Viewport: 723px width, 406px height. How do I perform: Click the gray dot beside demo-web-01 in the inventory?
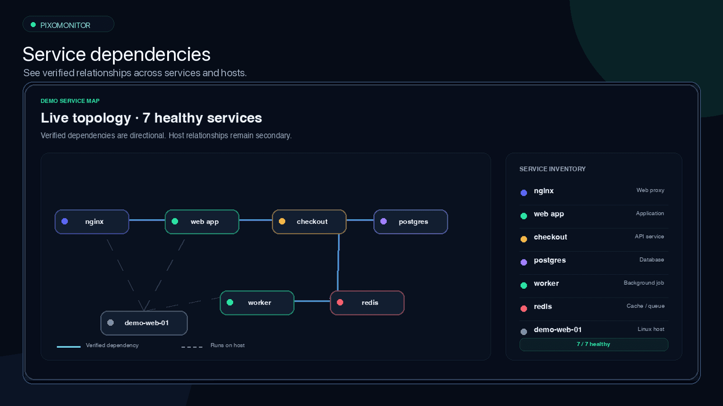[x=524, y=332]
